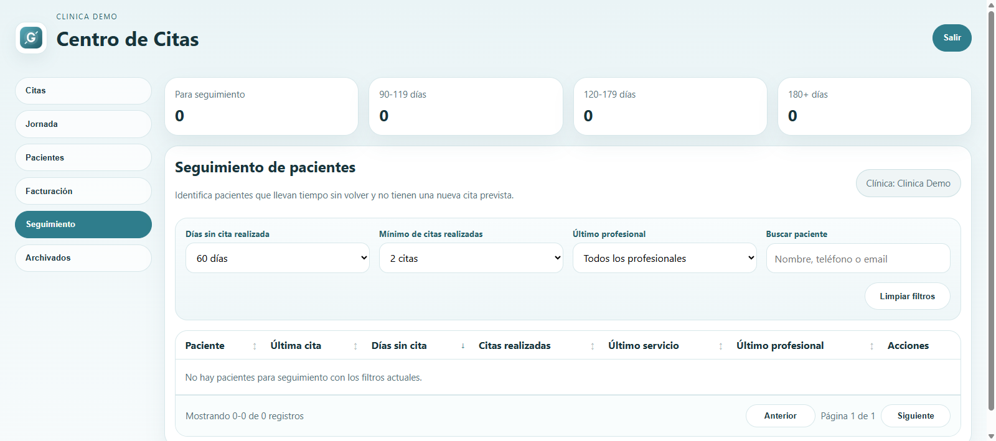Click the Salir logout button
Viewport: 996px width, 441px height.
(952, 38)
